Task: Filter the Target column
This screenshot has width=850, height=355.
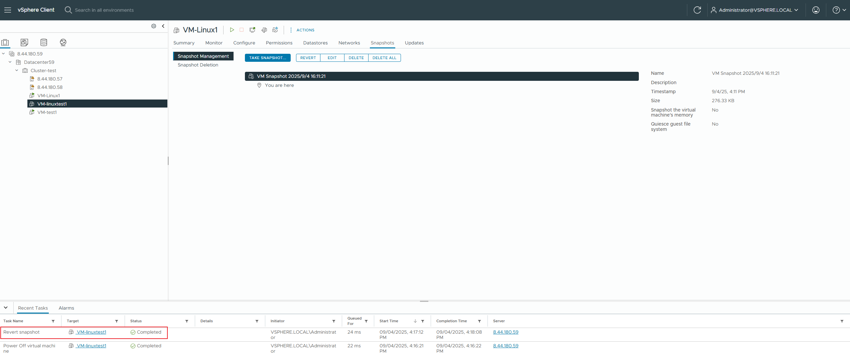Action: coord(117,321)
